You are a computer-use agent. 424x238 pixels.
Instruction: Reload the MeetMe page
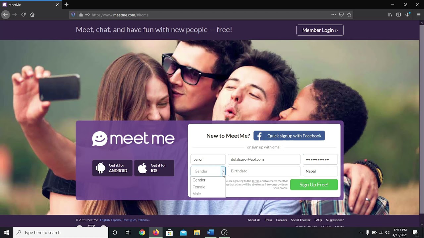24,15
